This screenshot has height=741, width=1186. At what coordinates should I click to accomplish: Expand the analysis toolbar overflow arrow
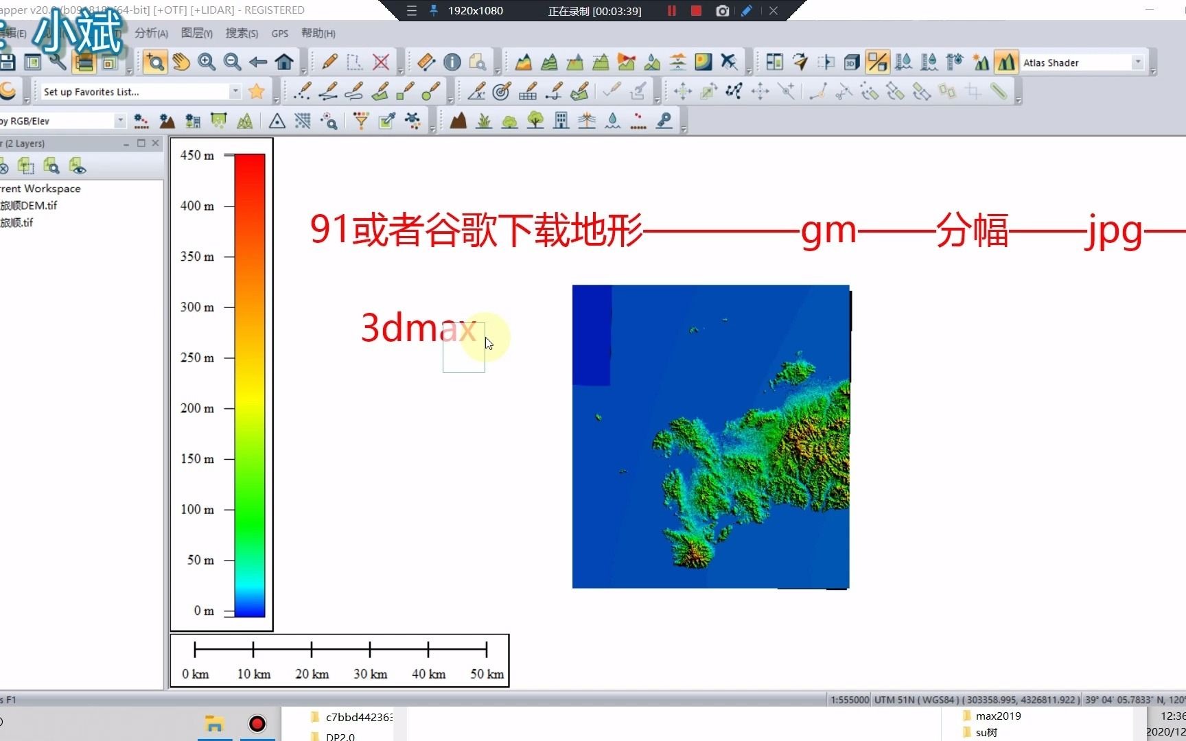(x=749, y=71)
